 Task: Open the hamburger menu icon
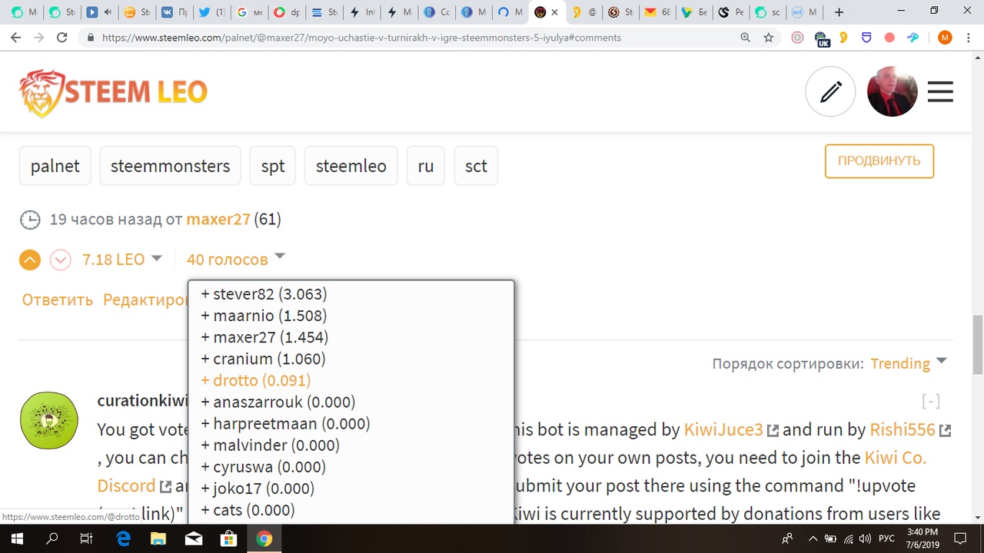coord(940,92)
